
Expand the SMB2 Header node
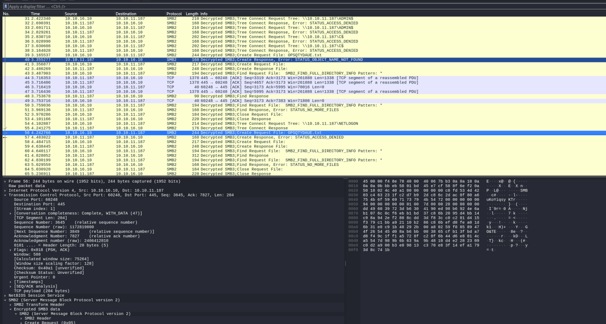pos(21,318)
